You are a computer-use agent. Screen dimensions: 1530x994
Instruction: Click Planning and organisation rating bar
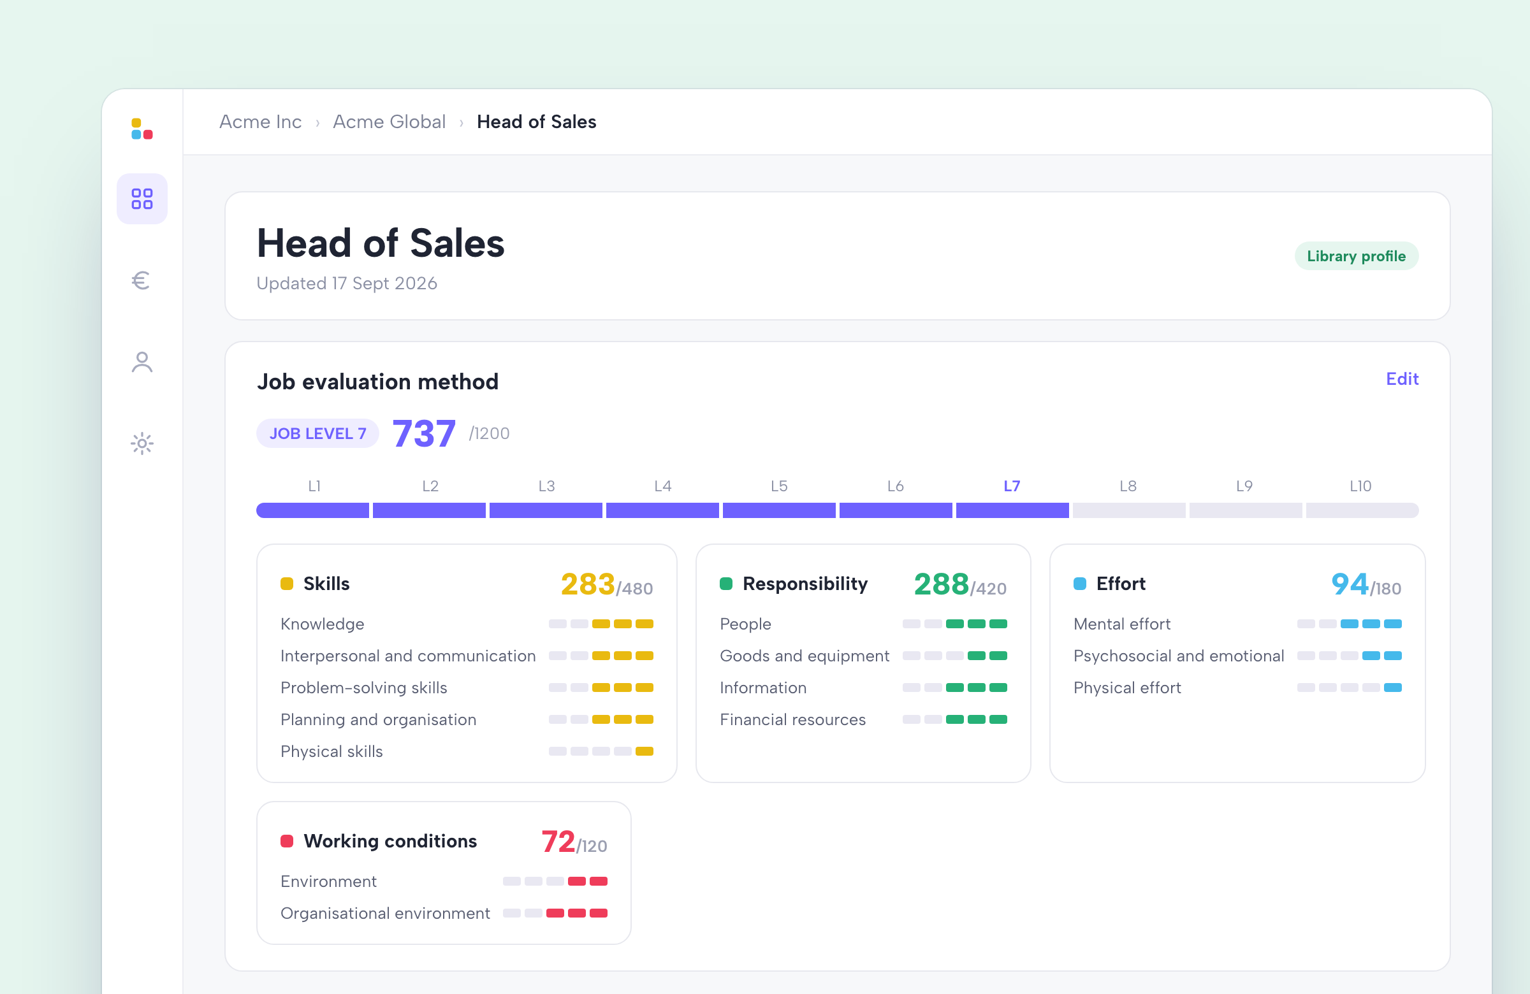[x=601, y=719]
